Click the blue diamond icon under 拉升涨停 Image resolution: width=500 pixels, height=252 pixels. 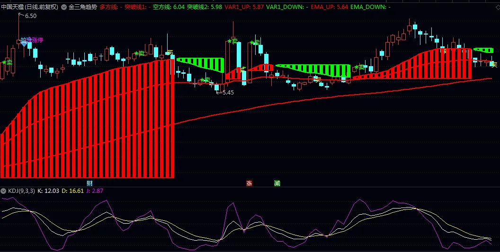point(24,44)
